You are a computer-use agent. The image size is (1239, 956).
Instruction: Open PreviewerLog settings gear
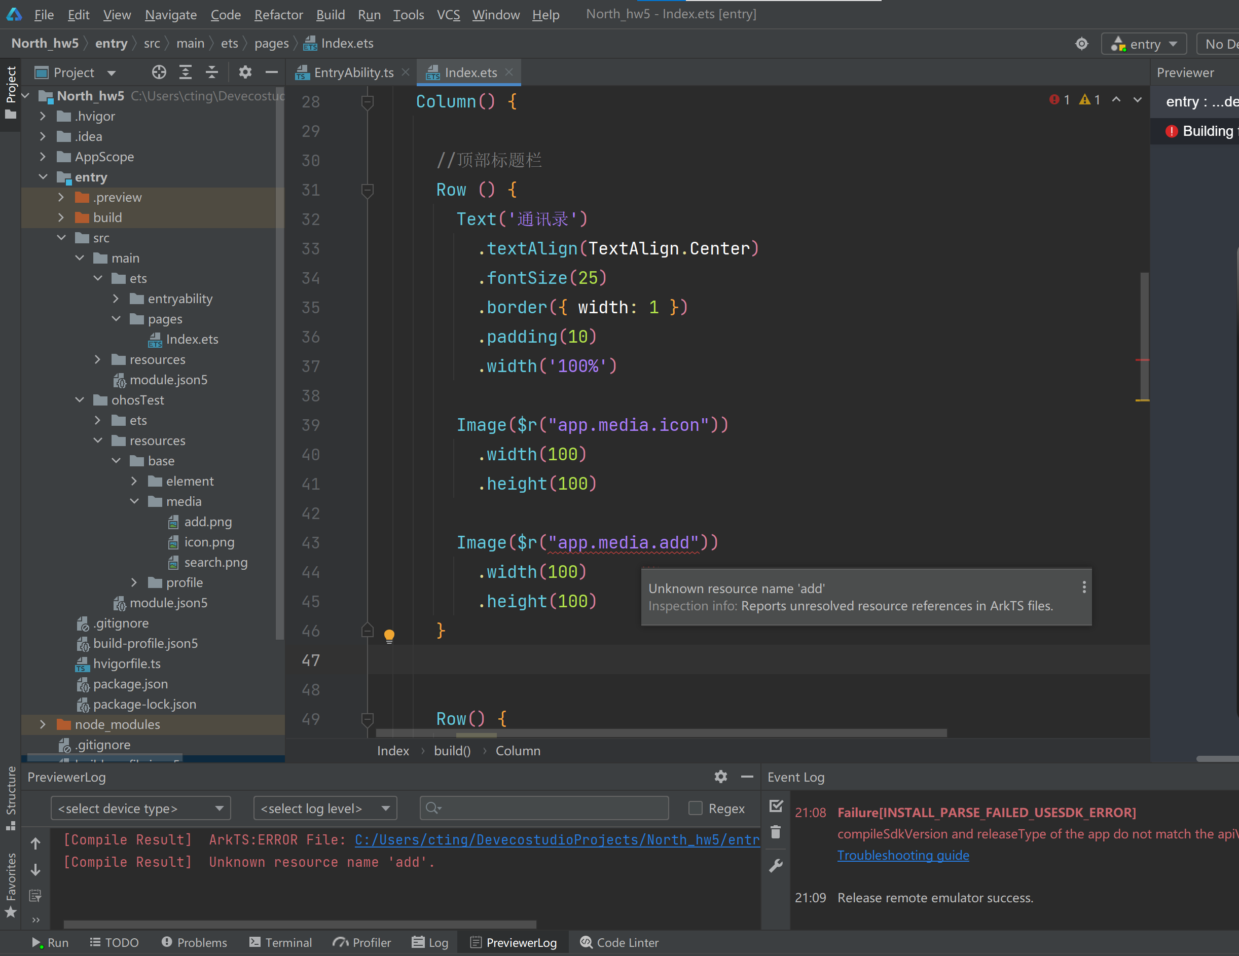pyautogui.click(x=720, y=777)
